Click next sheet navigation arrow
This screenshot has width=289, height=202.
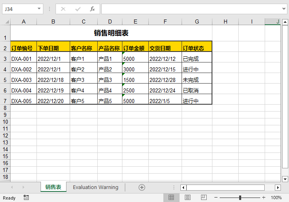pyautogui.click(x=23, y=187)
